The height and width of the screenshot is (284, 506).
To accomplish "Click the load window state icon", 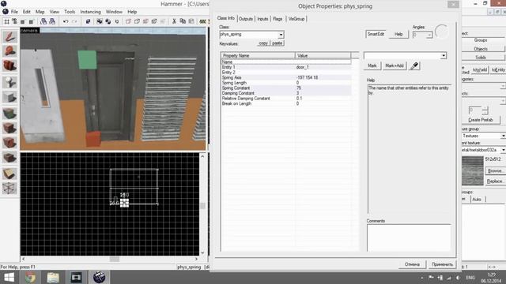I will (43, 21).
